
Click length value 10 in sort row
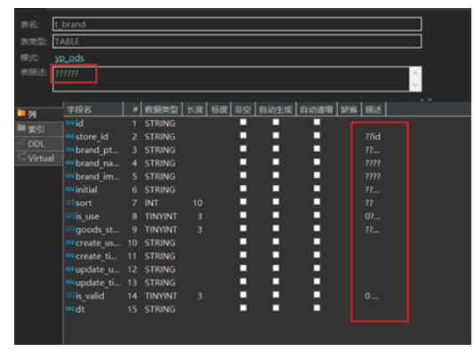pyautogui.click(x=197, y=203)
